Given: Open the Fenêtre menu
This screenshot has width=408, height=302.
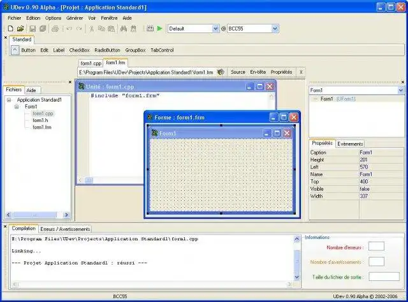Looking at the screenshot, I should (109, 18).
